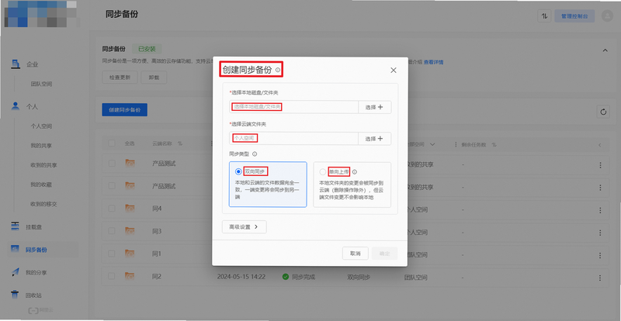Click the green 同步完成 status icon
This screenshot has height=321, width=621.
pyautogui.click(x=286, y=277)
